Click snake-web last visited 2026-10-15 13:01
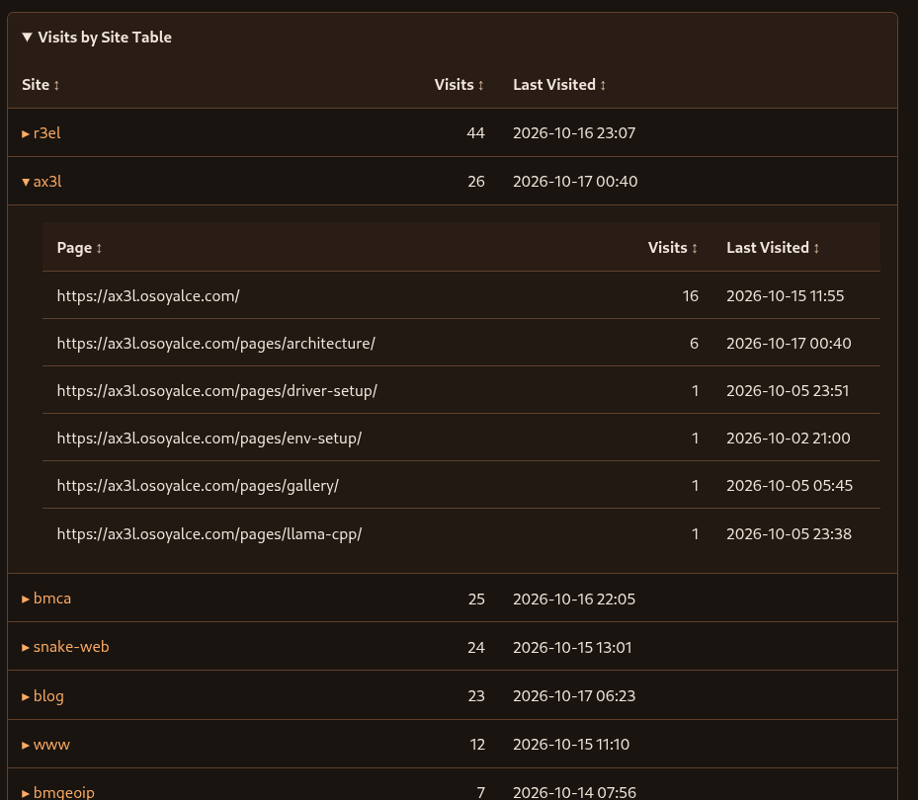This screenshot has height=800, width=918. [572, 647]
